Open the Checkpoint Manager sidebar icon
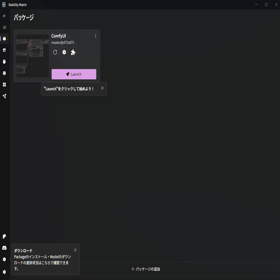280x280 pixels. click(5, 62)
